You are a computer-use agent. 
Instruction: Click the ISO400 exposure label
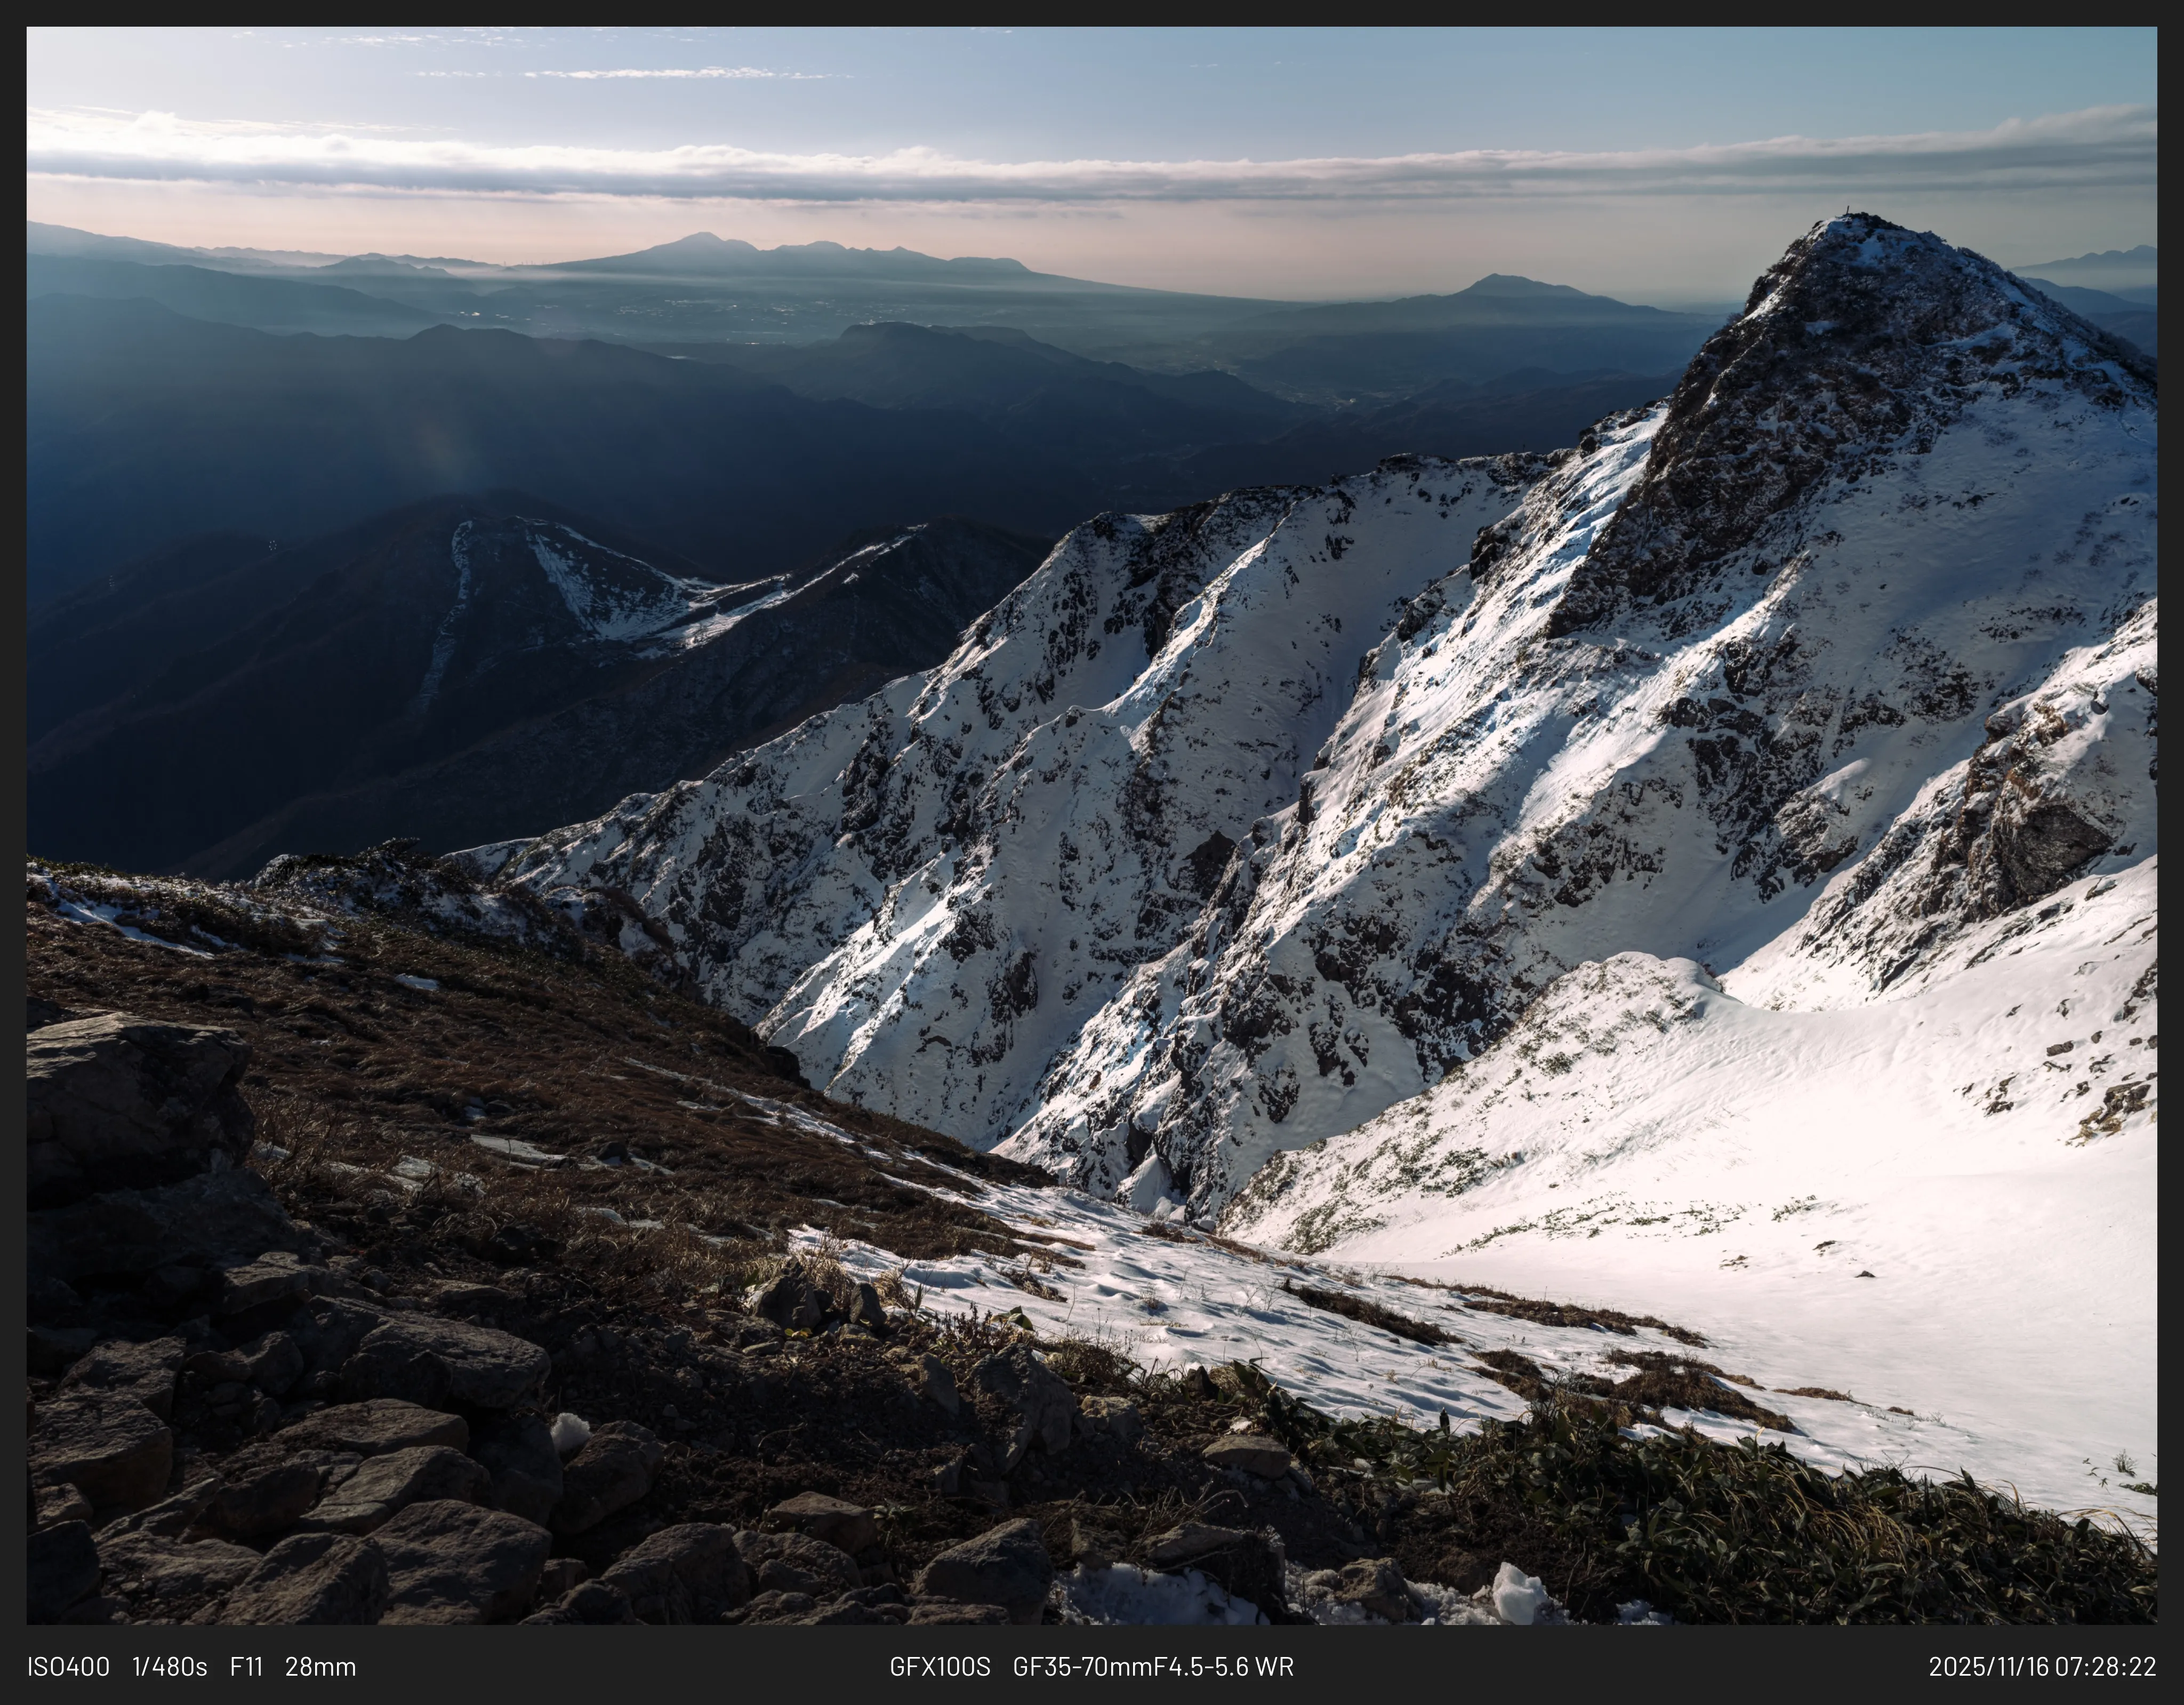point(68,1667)
